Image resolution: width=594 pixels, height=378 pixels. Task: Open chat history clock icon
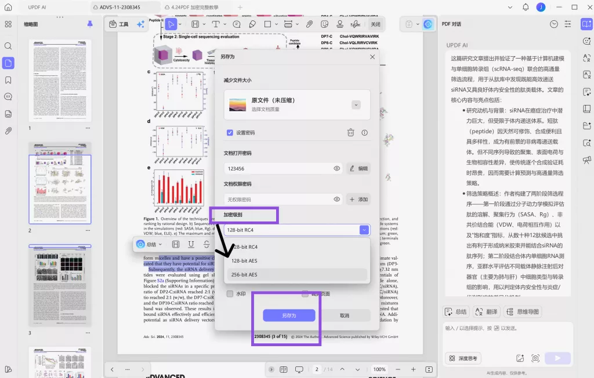554,24
